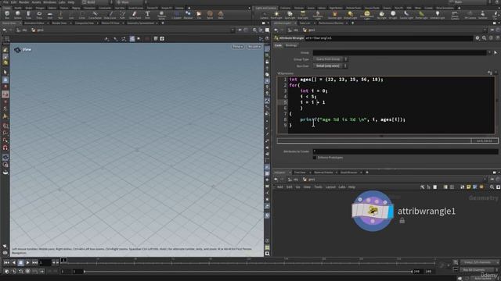
Task: Add an Area Light from the shelf
Action: [x=303, y=15]
